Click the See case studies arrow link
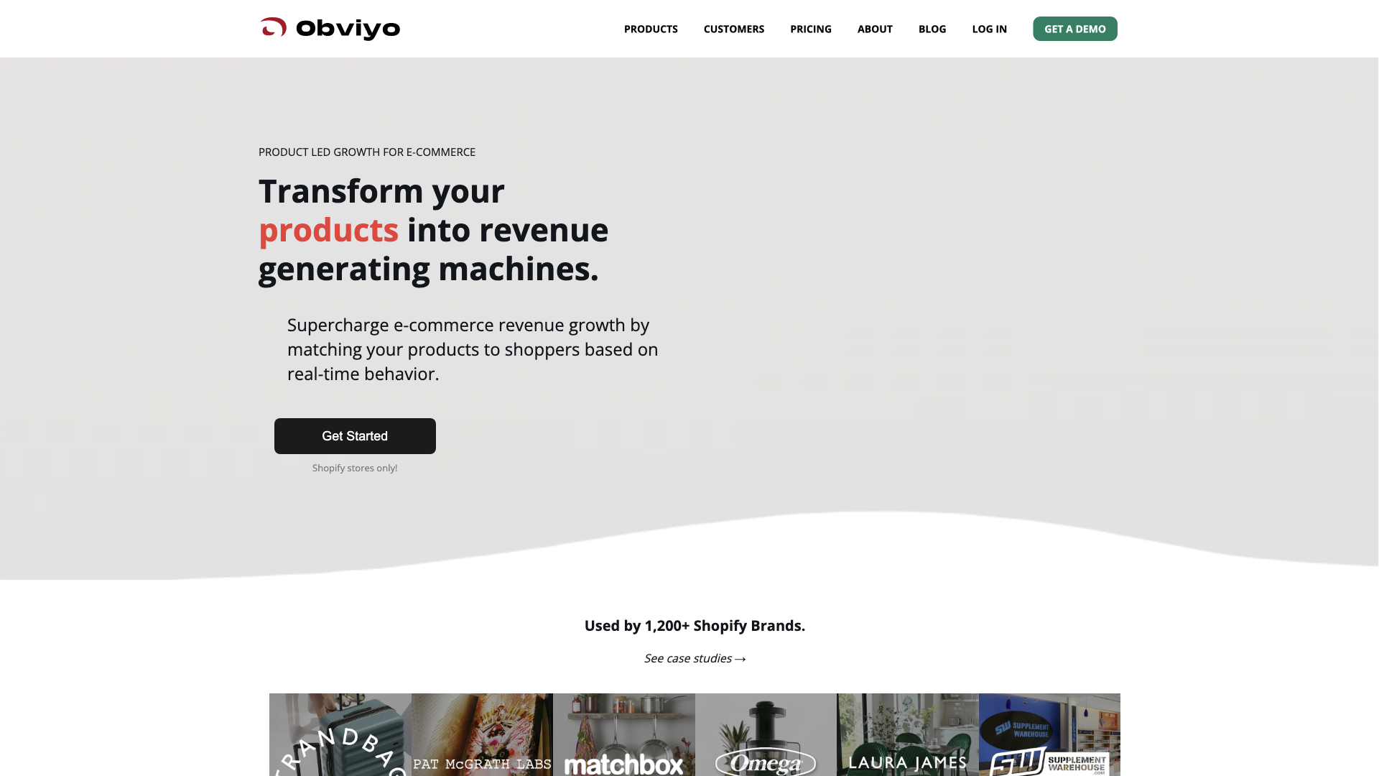1379x776 pixels. pos(695,657)
